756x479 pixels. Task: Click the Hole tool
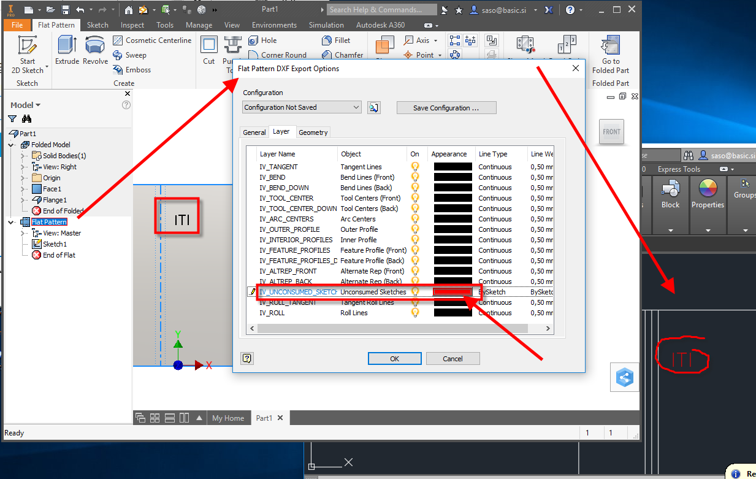coord(262,40)
